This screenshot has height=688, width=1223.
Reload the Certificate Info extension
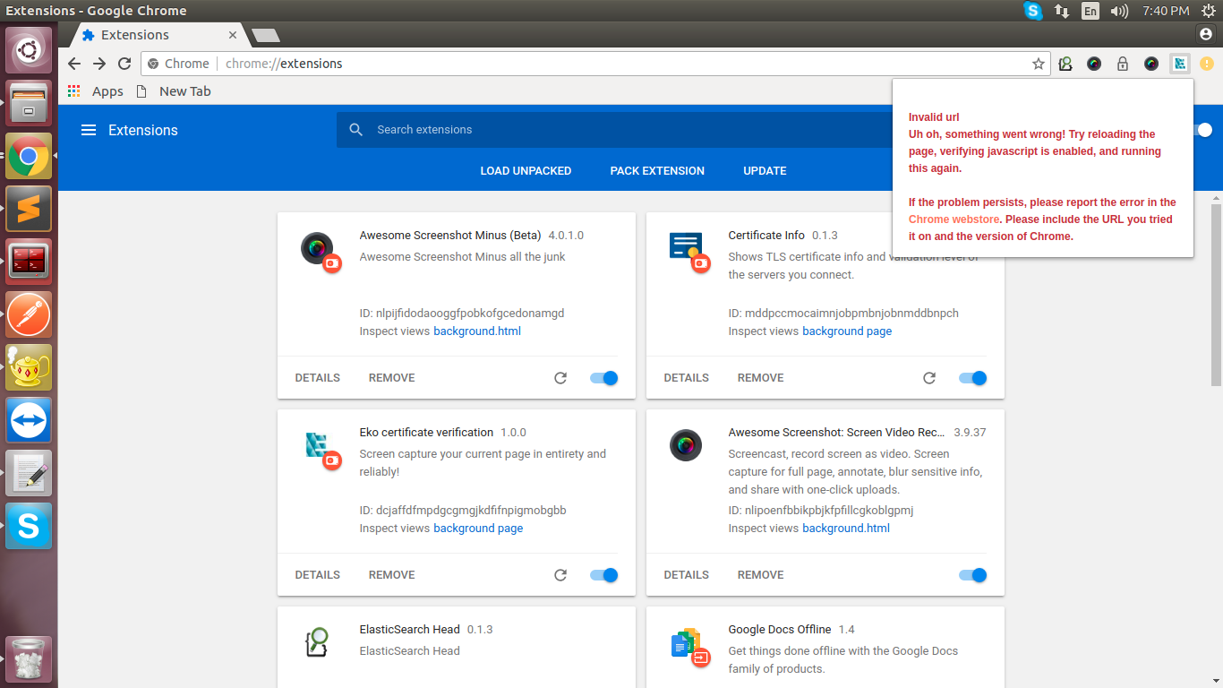click(x=929, y=378)
